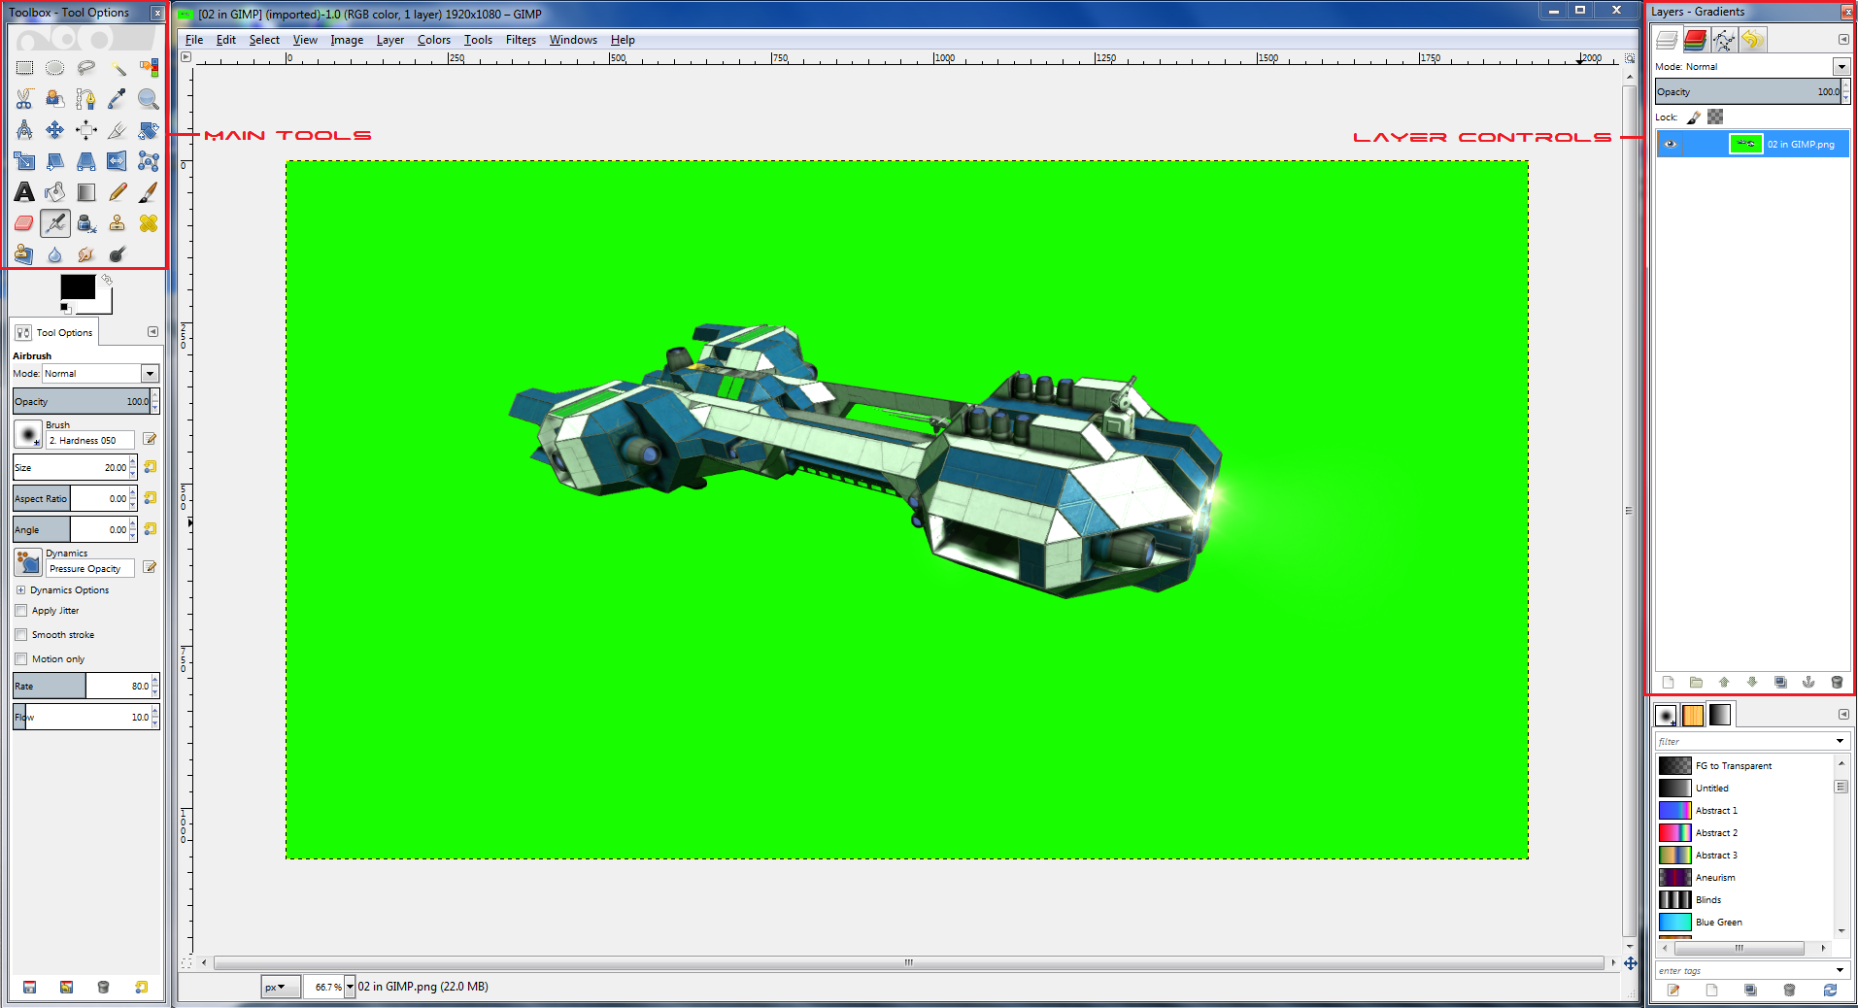This screenshot has width=1858, height=1008.
Task: Open the Airbrush Mode dropdown
Action: (150, 374)
